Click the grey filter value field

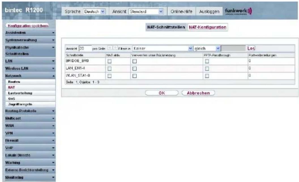(233, 48)
